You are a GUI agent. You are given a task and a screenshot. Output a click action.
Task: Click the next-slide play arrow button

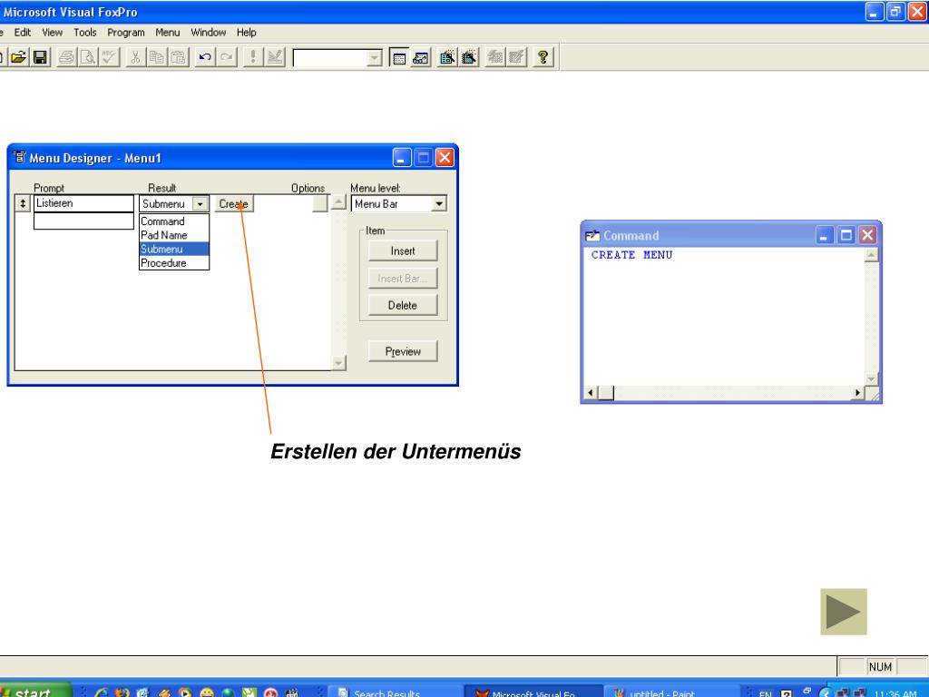coord(844,612)
